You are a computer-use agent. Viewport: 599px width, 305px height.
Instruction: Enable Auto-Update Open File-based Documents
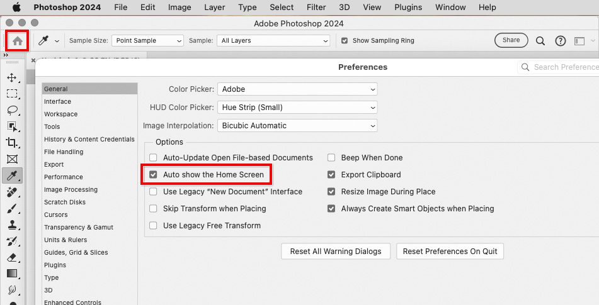[153, 157]
